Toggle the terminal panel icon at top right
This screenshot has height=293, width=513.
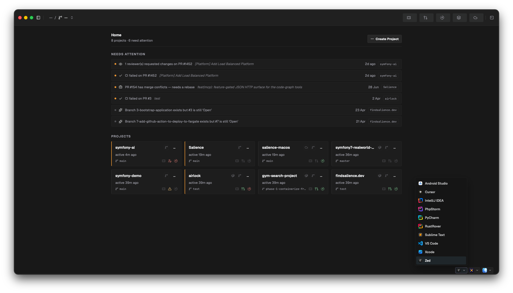[492, 18]
